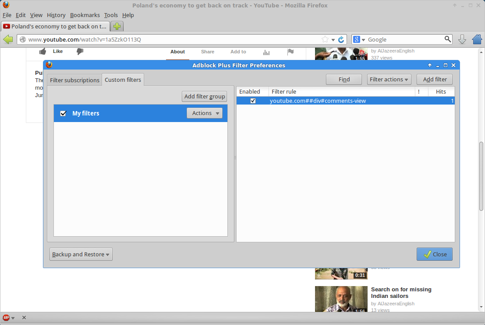Click the Close button in the dialog
Image resolution: width=485 pixels, height=325 pixels.
[435, 254]
